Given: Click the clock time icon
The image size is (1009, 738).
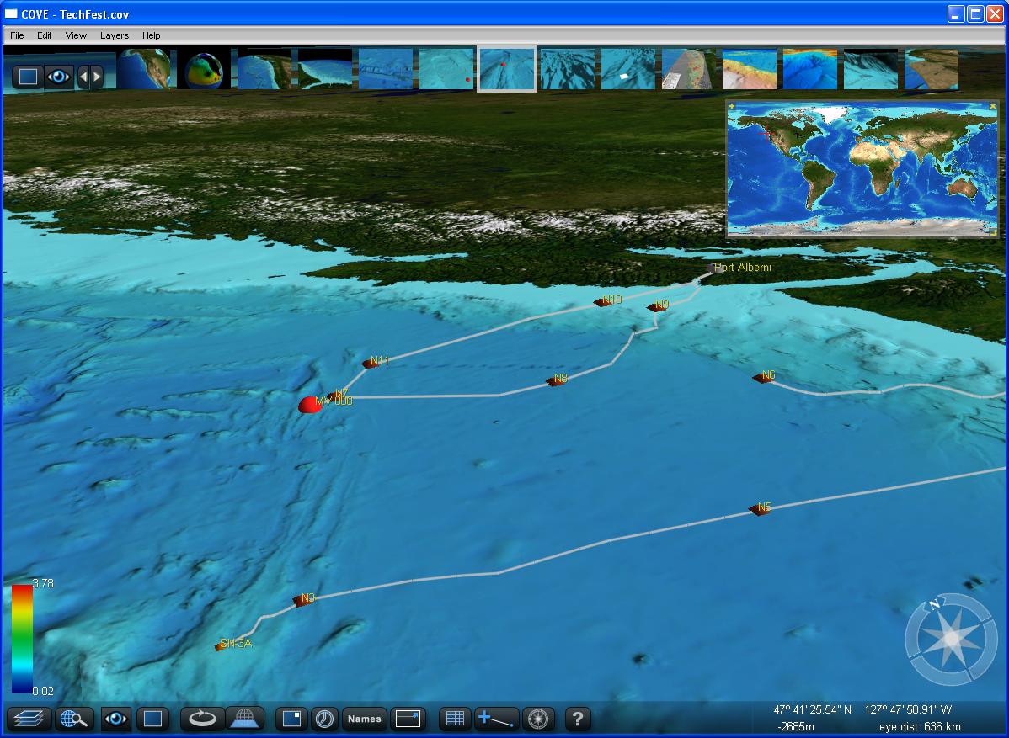Looking at the screenshot, I should click(x=323, y=719).
